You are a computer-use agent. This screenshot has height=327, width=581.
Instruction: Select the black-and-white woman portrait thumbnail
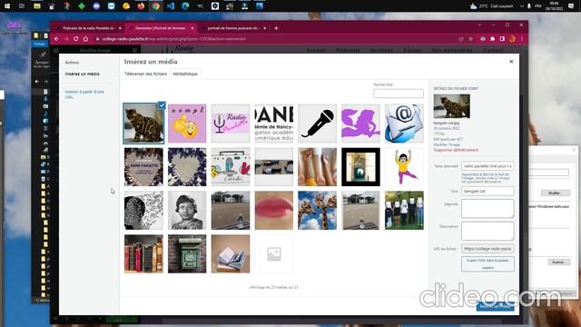[187, 210]
